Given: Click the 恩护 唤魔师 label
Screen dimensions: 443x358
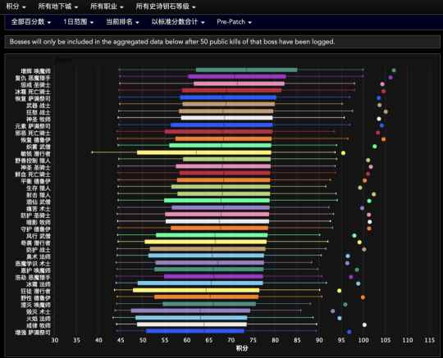Looking at the screenshot, I should [35, 271].
